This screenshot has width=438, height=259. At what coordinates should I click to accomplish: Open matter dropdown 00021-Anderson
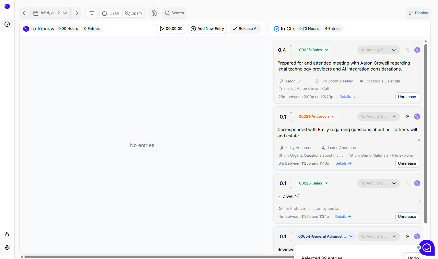pyautogui.click(x=317, y=117)
